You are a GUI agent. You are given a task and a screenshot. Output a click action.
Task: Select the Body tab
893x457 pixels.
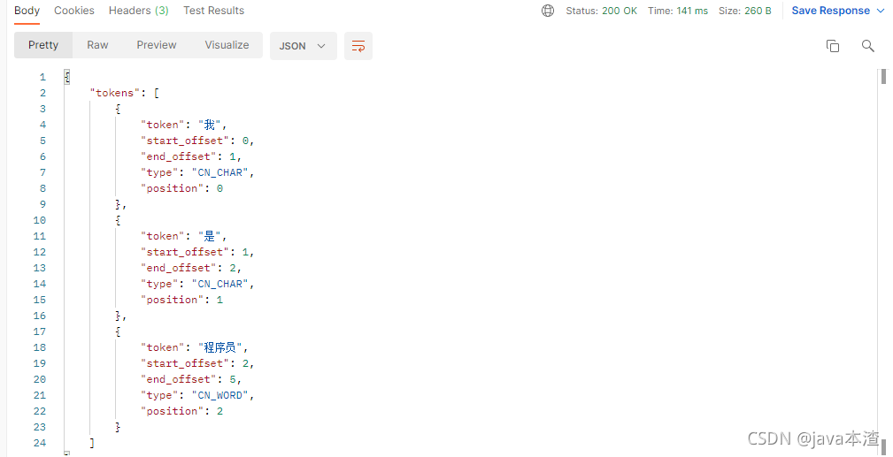[27, 11]
